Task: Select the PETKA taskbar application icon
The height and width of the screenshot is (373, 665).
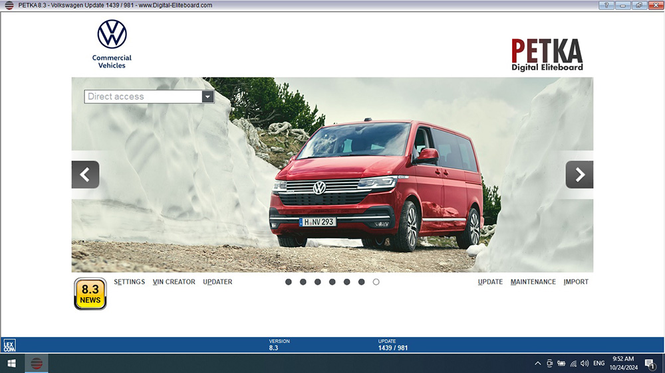Action: click(x=37, y=363)
